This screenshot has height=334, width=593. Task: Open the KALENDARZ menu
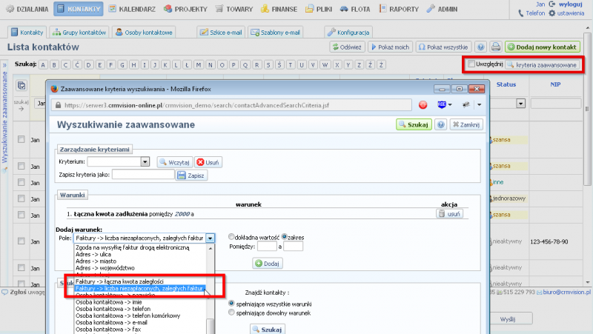(x=131, y=10)
